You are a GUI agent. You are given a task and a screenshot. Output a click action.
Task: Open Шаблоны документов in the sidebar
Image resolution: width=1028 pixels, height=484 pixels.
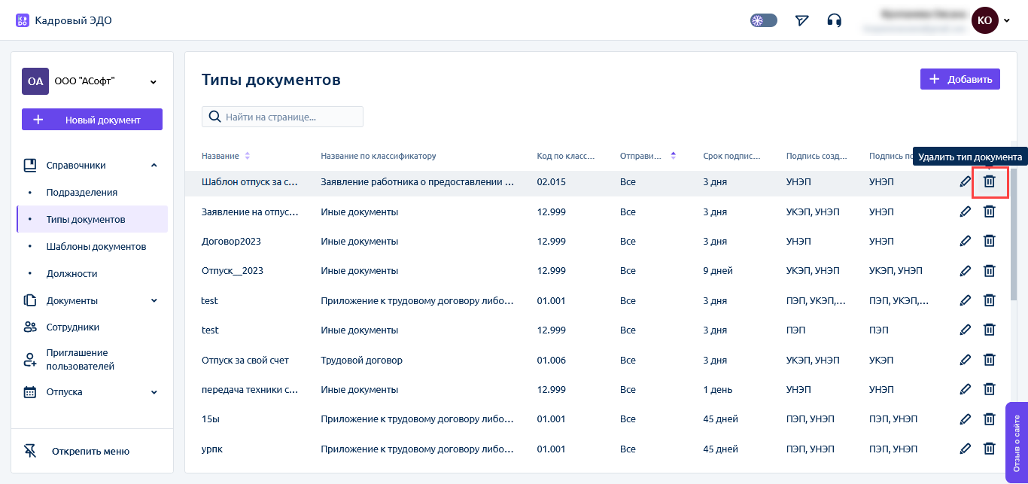96,246
